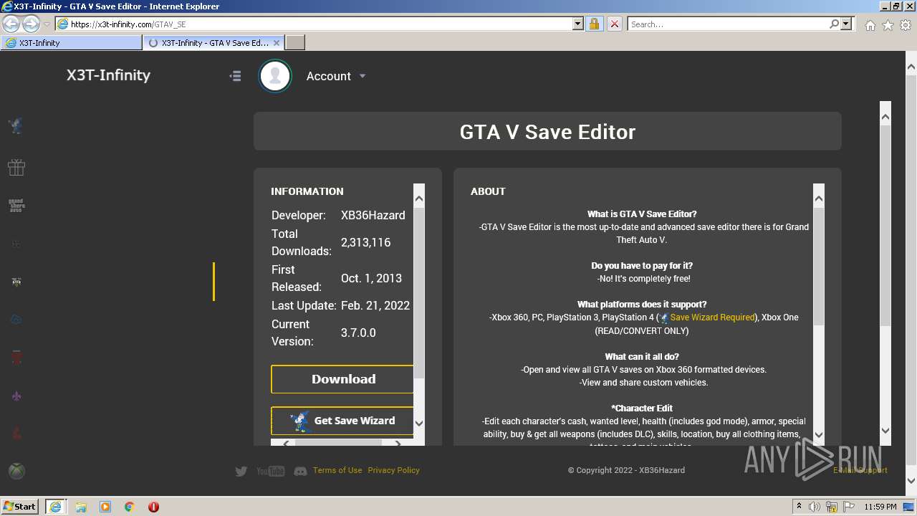This screenshot has height=516, width=917.
Task: Open the search provider dropdown arrow
Action: 846,24
